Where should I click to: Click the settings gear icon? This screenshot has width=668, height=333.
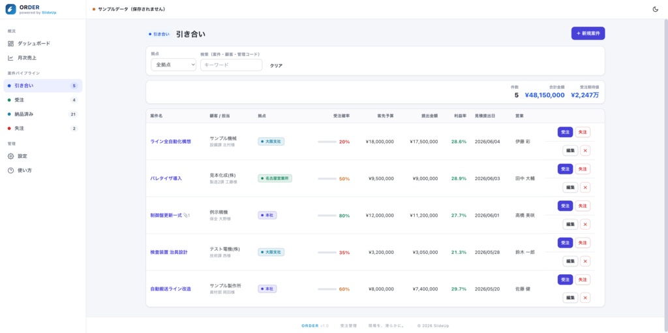(10, 156)
